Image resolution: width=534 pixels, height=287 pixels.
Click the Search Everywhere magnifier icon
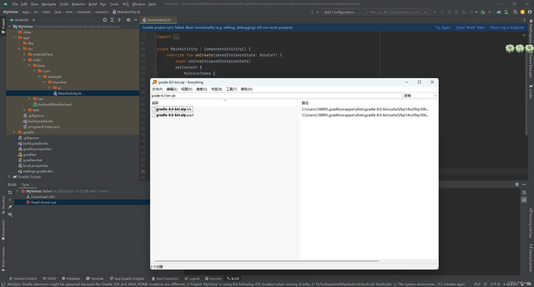pyautogui.click(x=515, y=12)
